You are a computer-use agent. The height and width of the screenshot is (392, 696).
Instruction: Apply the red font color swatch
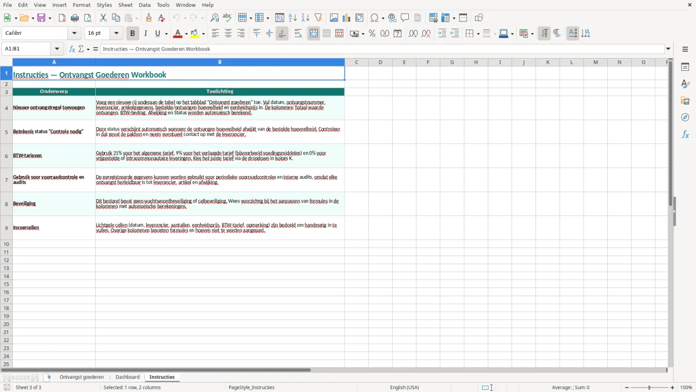179,34
